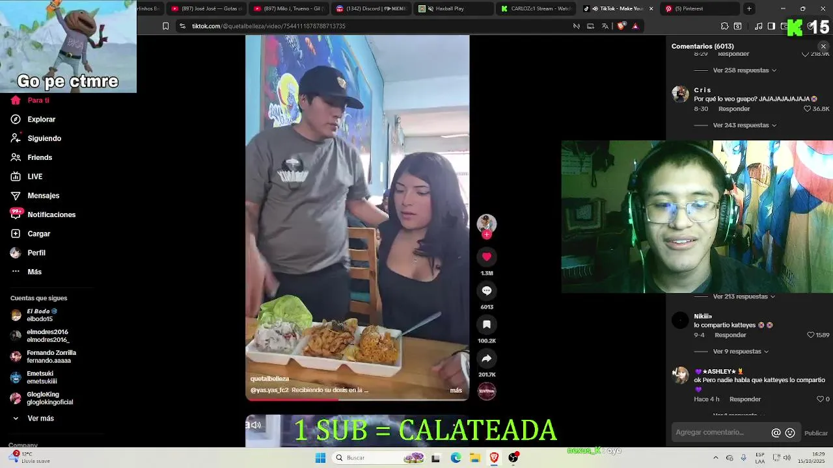The image size is (833, 468).
Task: Like the Nikiii comment with 1589 likes
Action: (811, 335)
